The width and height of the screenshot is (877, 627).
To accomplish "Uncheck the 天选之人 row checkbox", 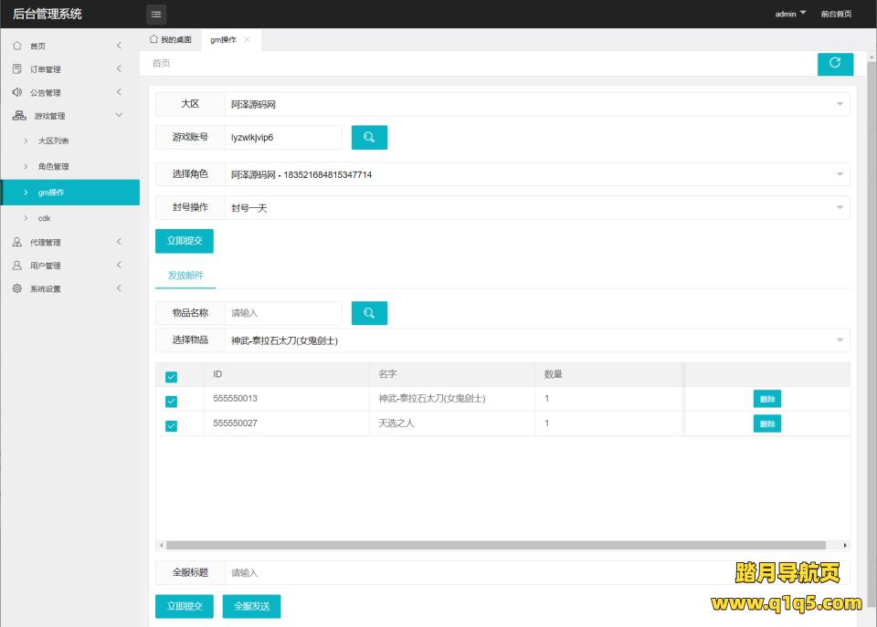I will 171,425.
